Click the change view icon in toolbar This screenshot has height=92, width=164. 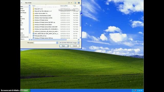click(x=69, y=3)
